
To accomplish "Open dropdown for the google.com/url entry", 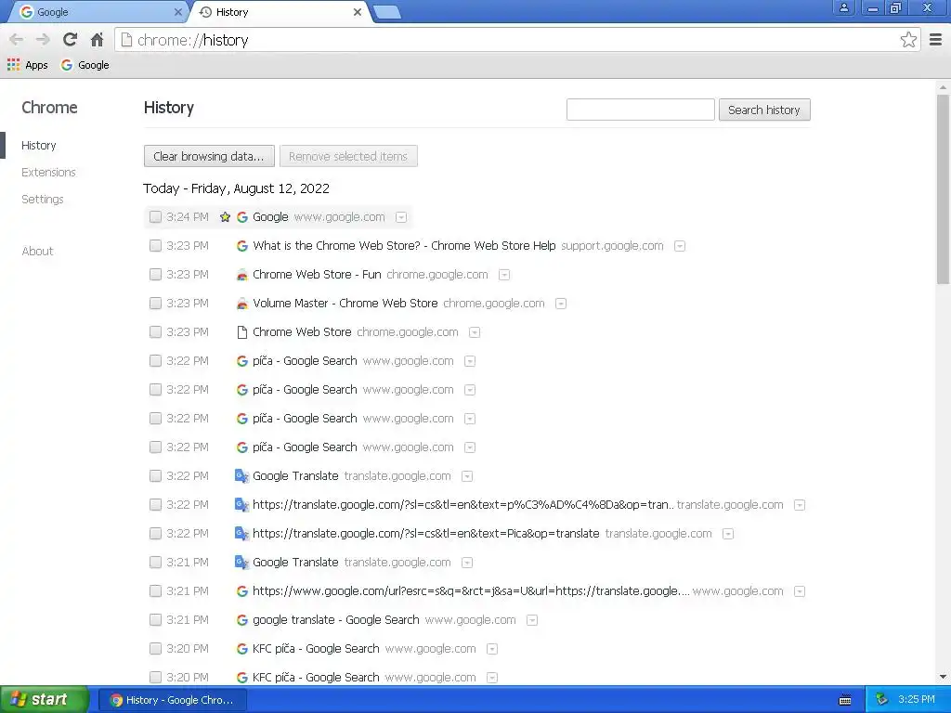I will 800,591.
